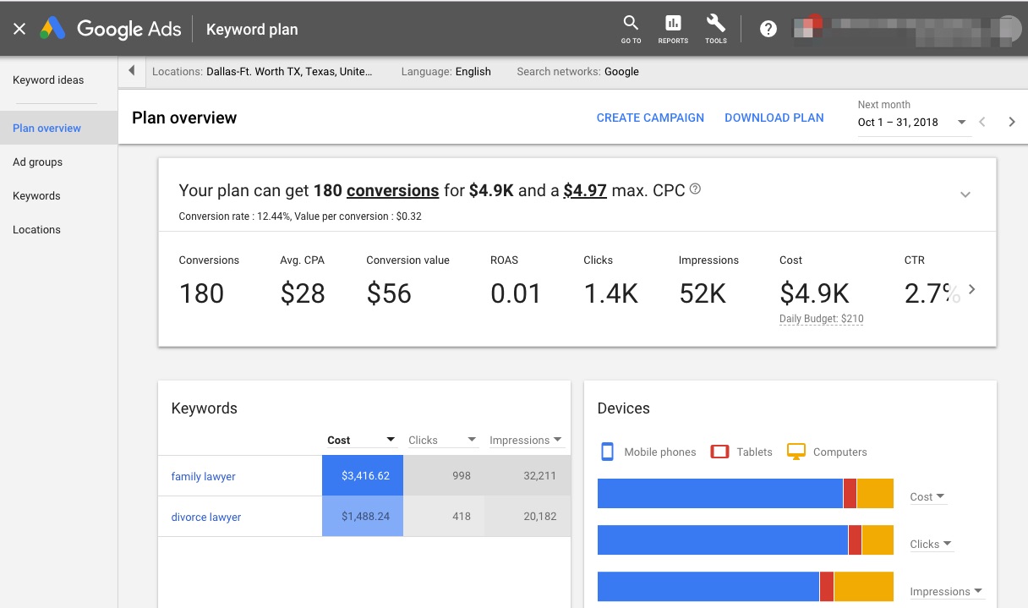Click the Help question mark icon
Screen dimensions: 1028x608
768,28
